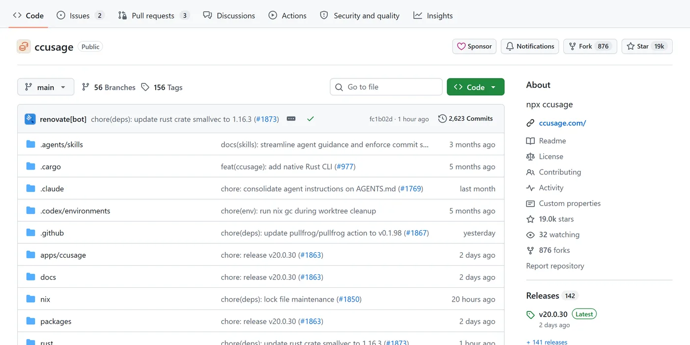Visit the ccusage.com/ website link
The image size is (690, 345).
(562, 123)
